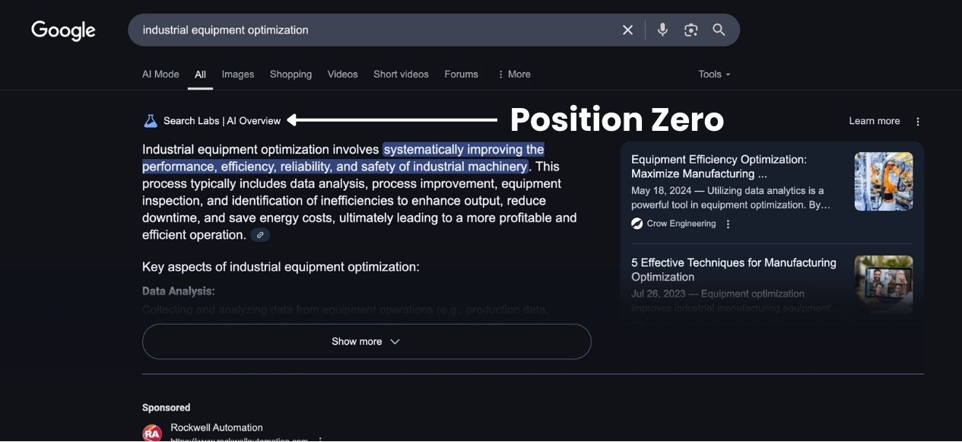The height and width of the screenshot is (442, 962).
Task: Open the Tools dropdown
Action: click(714, 74)
